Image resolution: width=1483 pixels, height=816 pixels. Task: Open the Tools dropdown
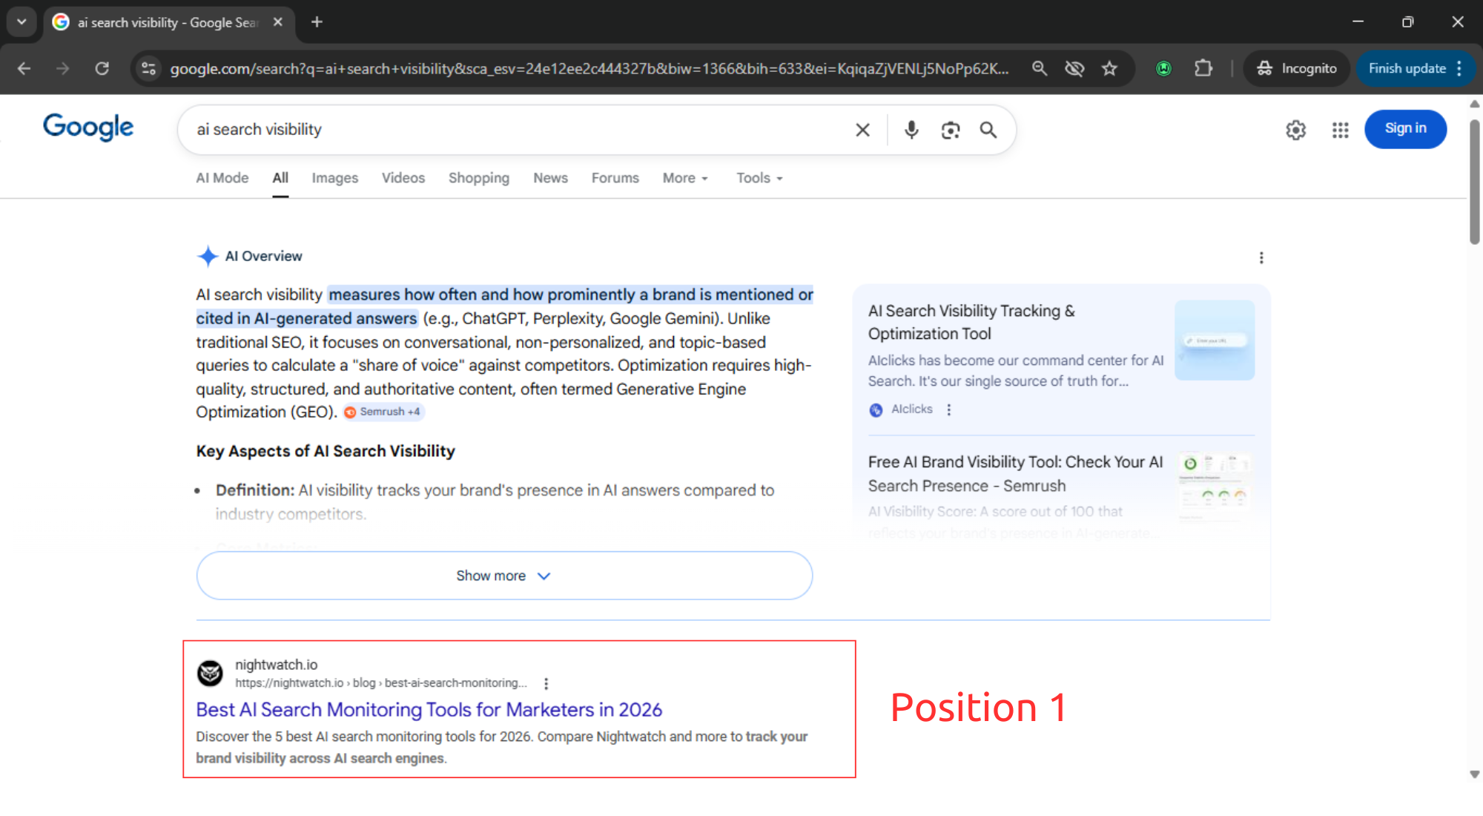[758, 178]
